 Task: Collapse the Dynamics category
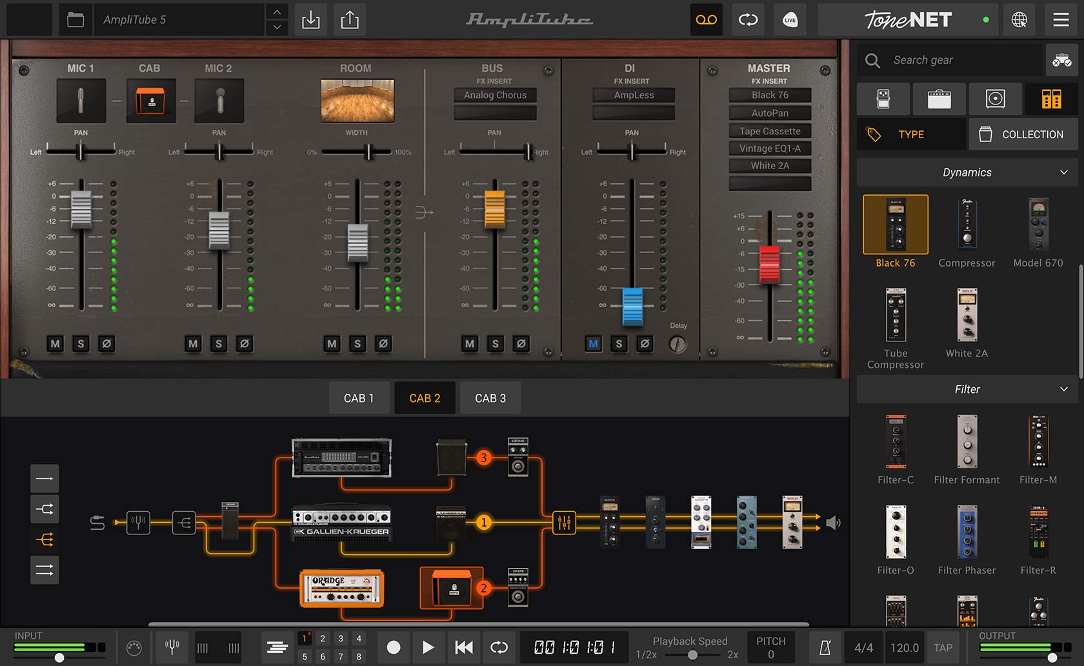[1065, 172]
